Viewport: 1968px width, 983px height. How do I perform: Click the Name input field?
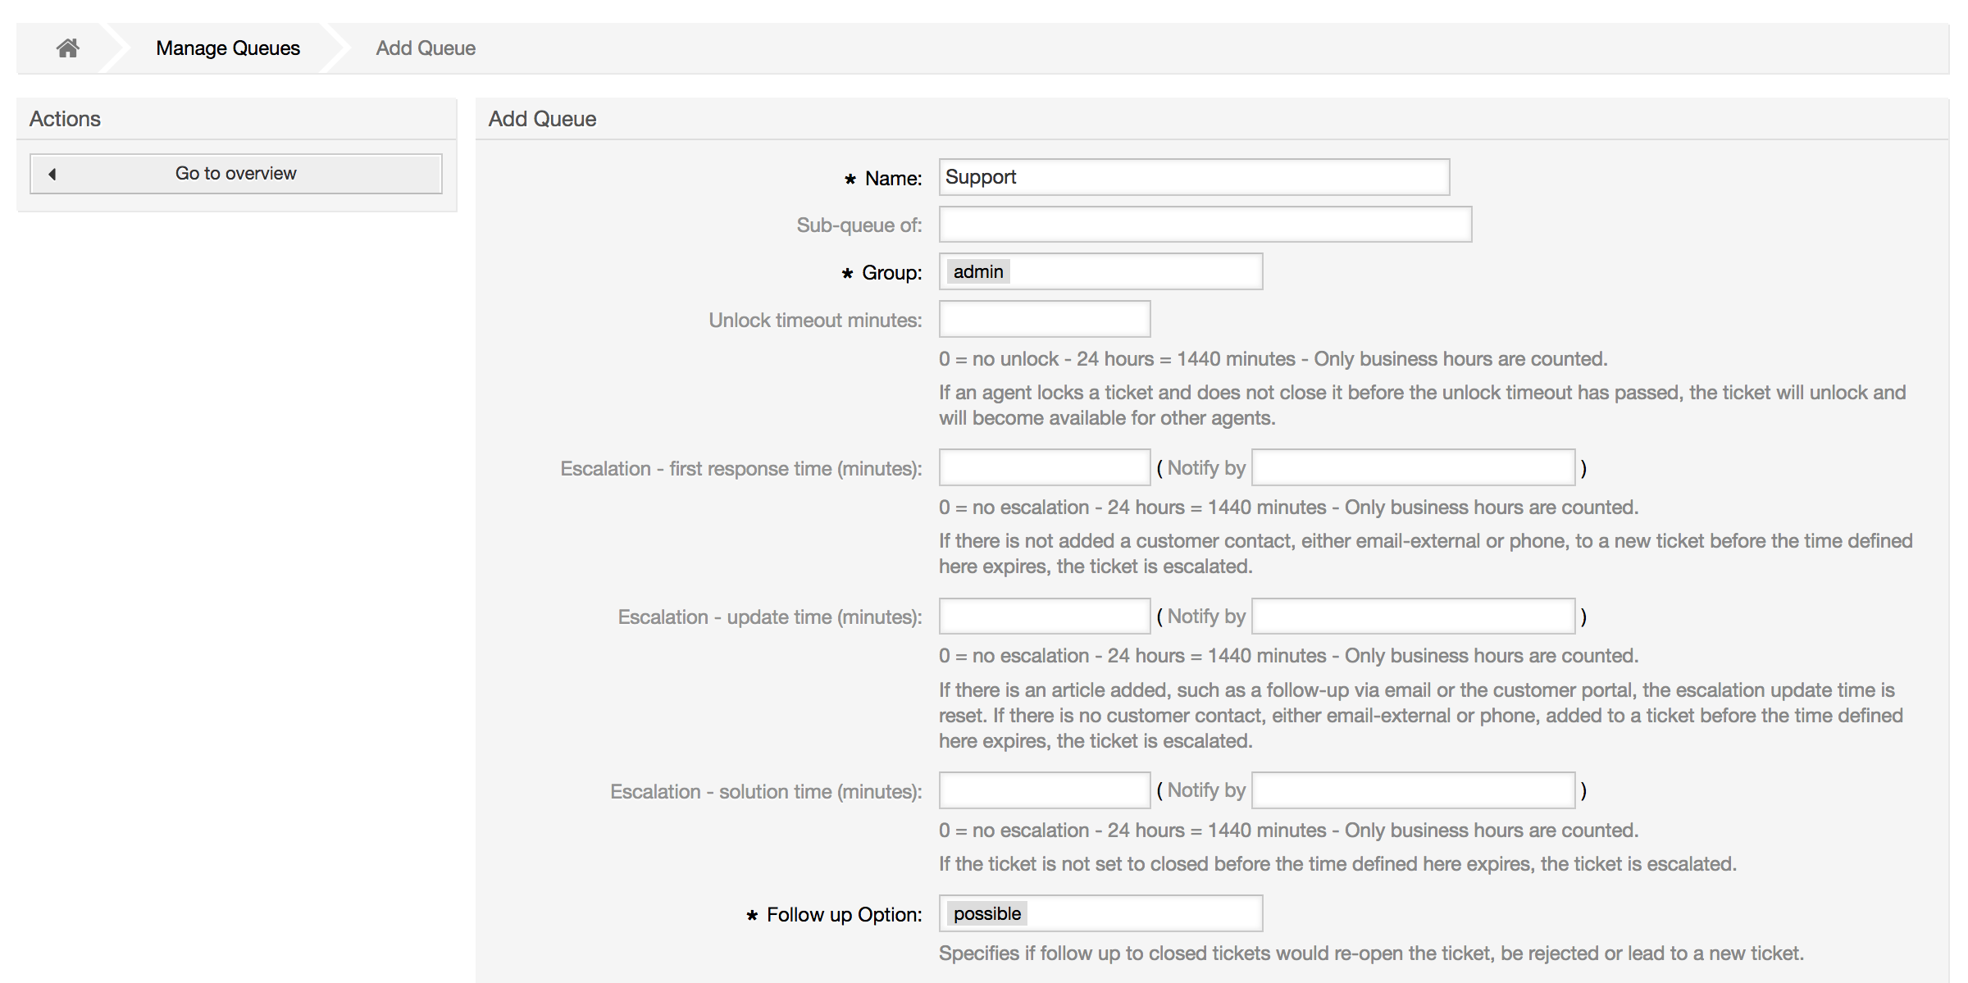coord(1194,175)
